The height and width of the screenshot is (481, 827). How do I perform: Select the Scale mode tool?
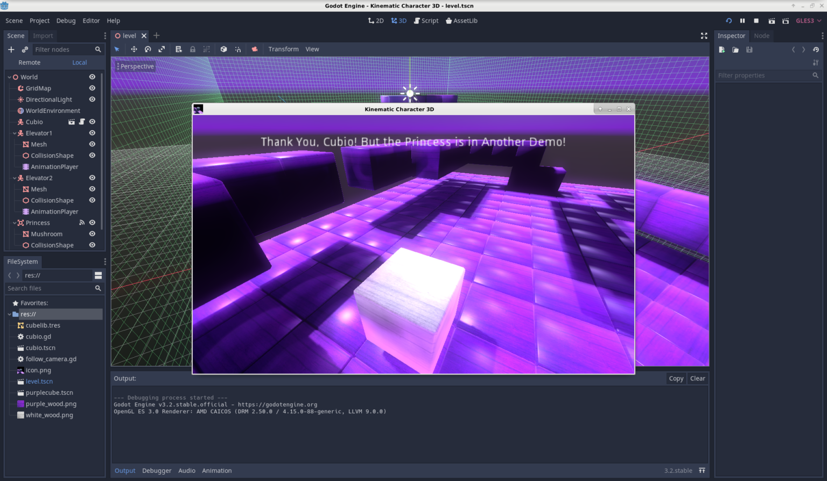pos(162,49)
